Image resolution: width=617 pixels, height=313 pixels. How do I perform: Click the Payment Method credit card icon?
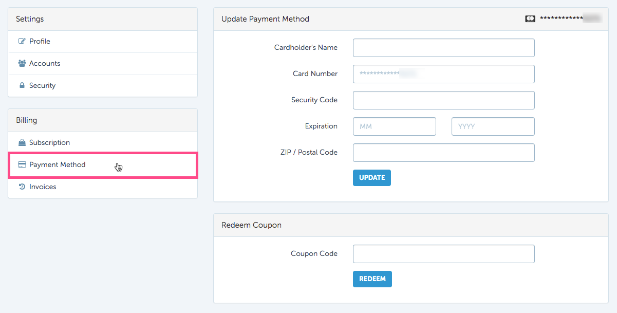(22, 164)
